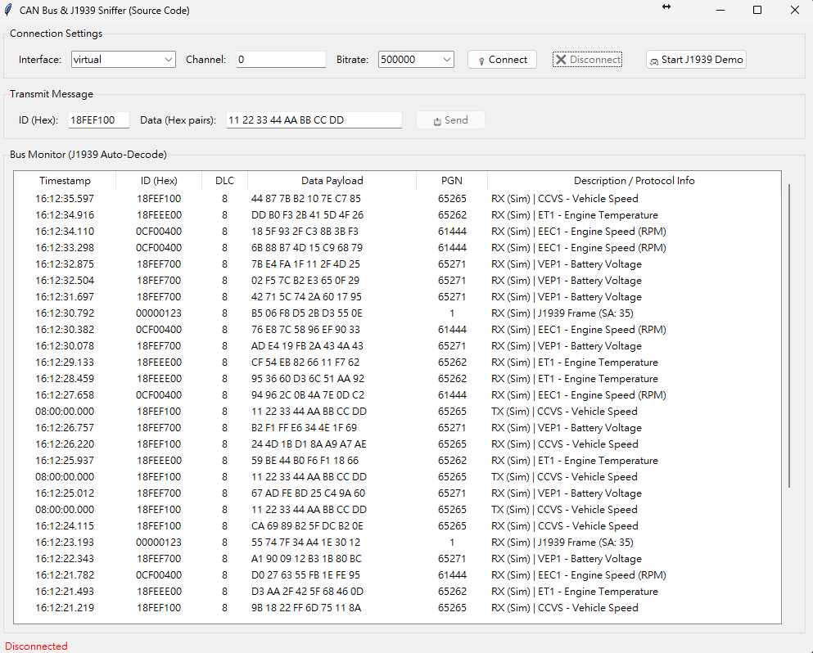Screen dimensions: 813x653
Task: Select the row timestamped 16:12:21.219
Action: point(397,608)
